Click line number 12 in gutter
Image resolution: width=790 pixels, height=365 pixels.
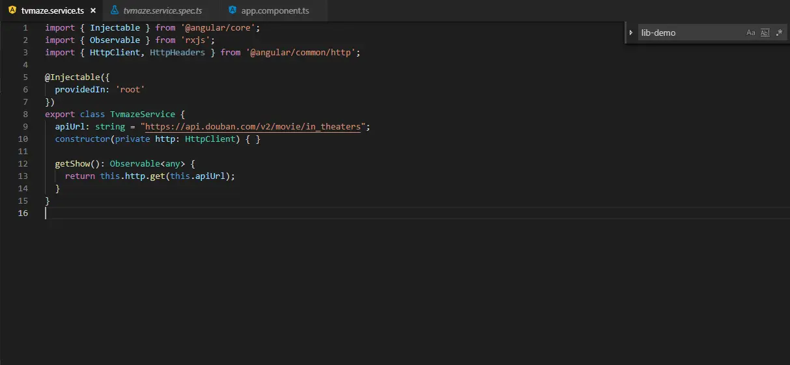[23, 163]
